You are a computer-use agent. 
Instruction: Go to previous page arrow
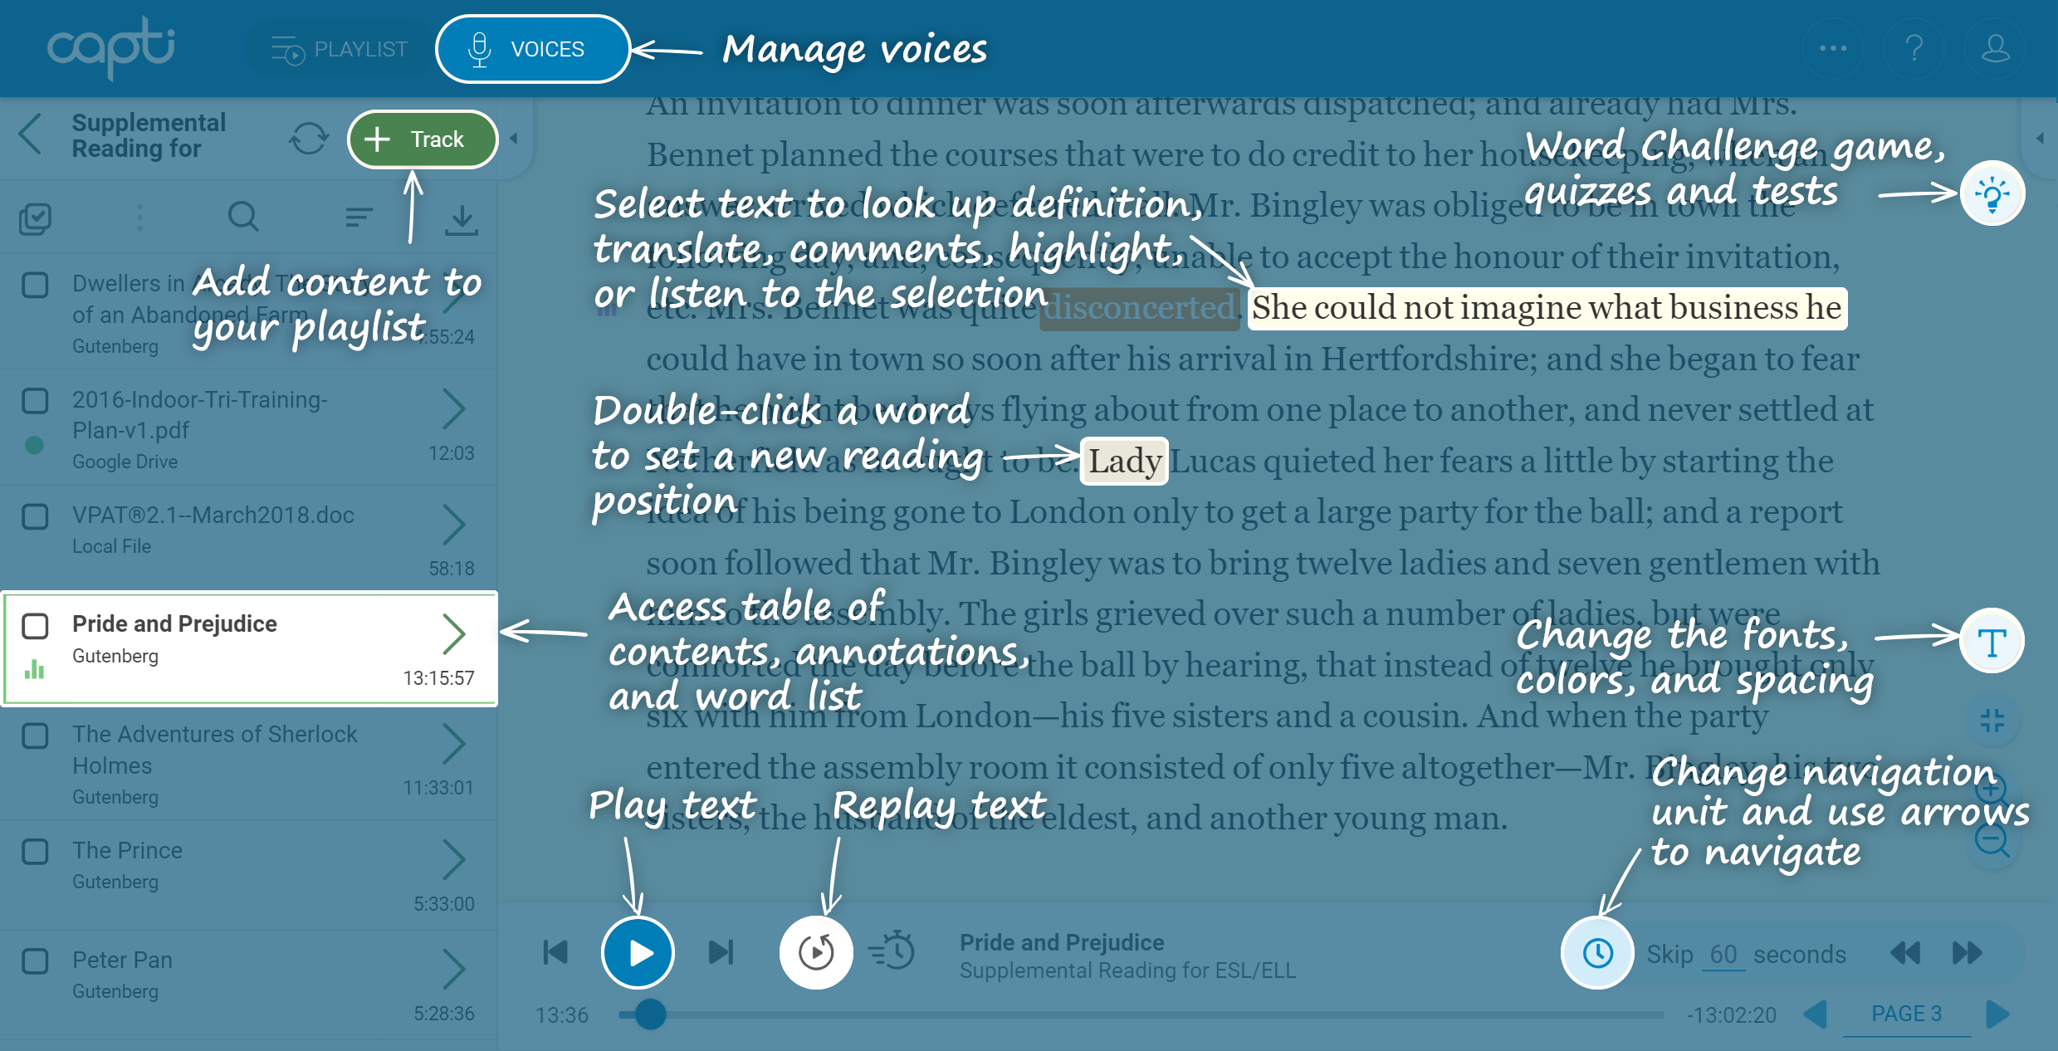click(1816, 1014)
